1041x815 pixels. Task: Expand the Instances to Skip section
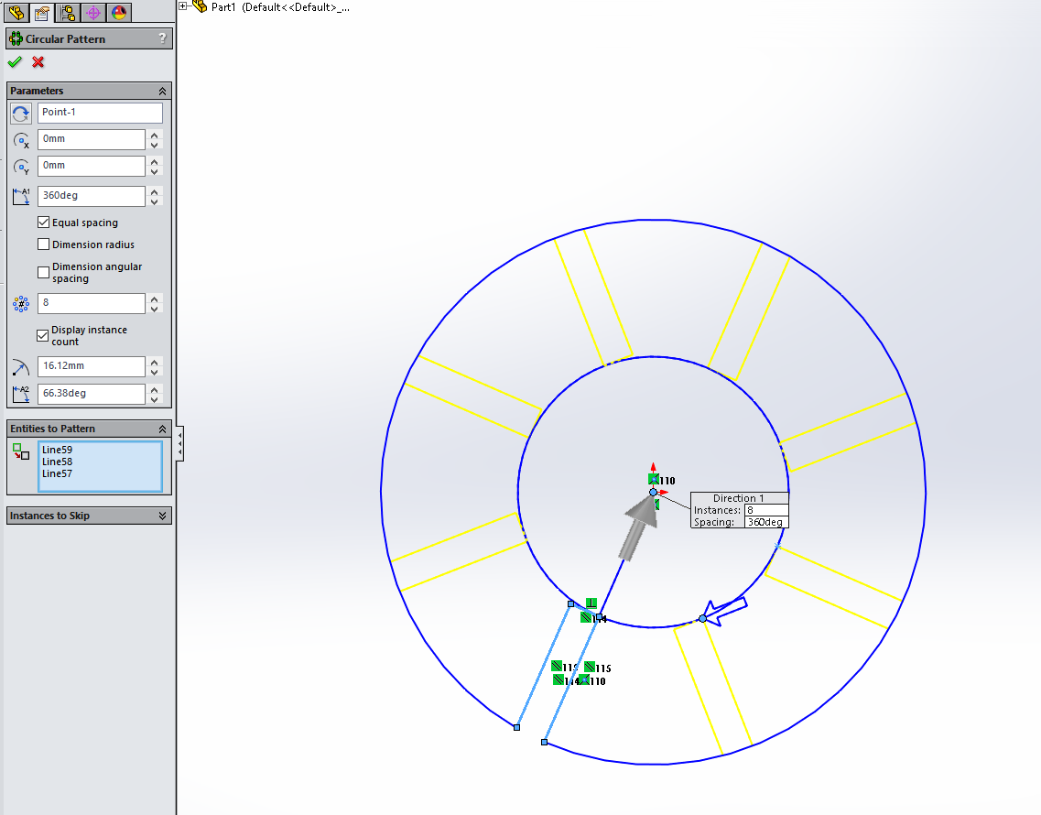162,516
